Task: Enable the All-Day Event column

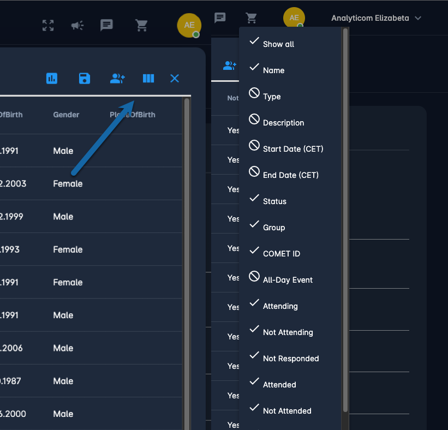Action: point(288,280)
